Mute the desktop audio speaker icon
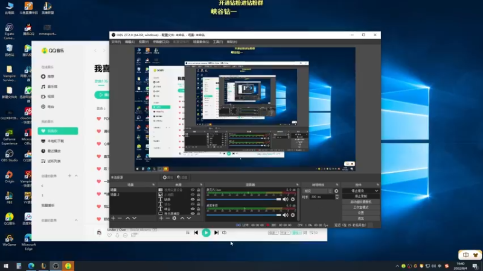483x271 pixels. [x=286, y=215]
